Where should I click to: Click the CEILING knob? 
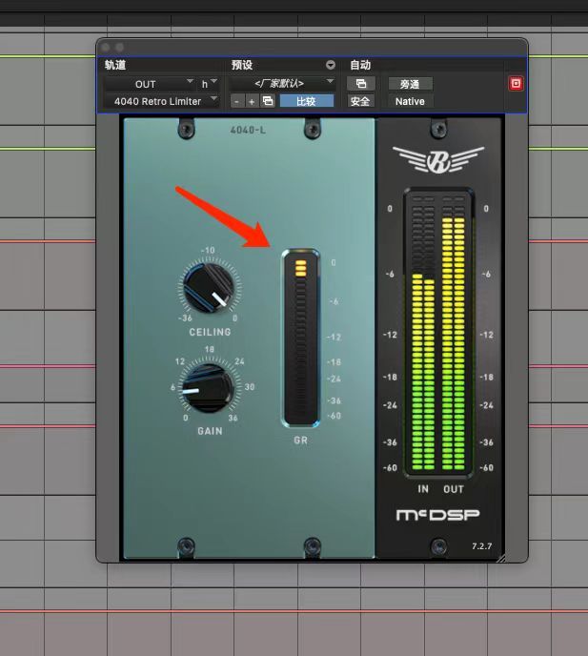209,288
